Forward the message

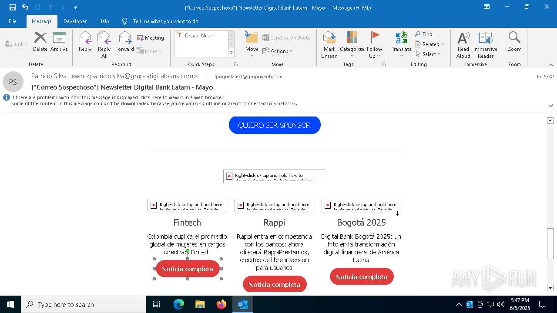124,42
